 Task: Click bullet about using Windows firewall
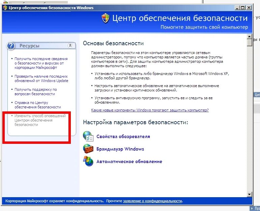pyautogui.click(x=162, y=76)
